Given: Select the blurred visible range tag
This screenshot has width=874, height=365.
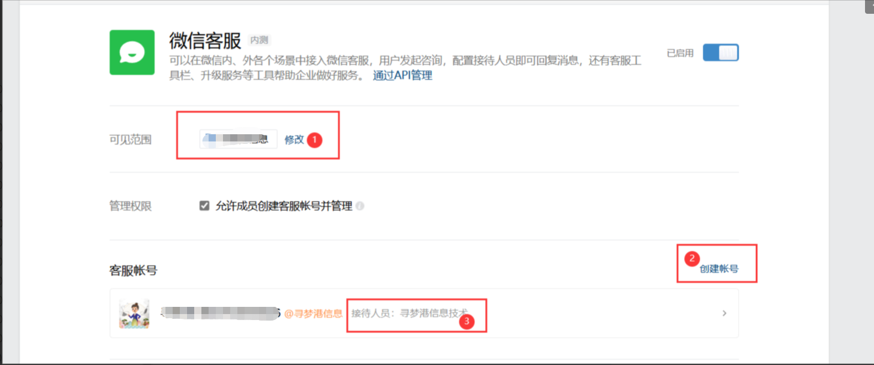Looking at the screenshot, I should (x=239, y=139).
